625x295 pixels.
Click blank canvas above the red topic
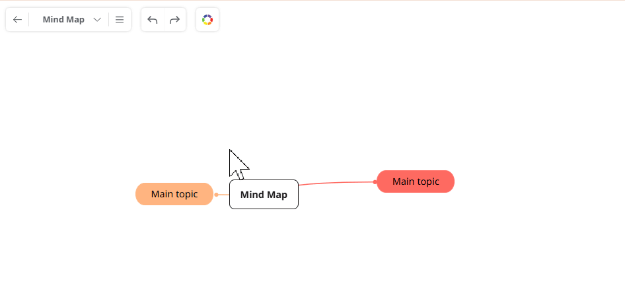pos(416,119)
